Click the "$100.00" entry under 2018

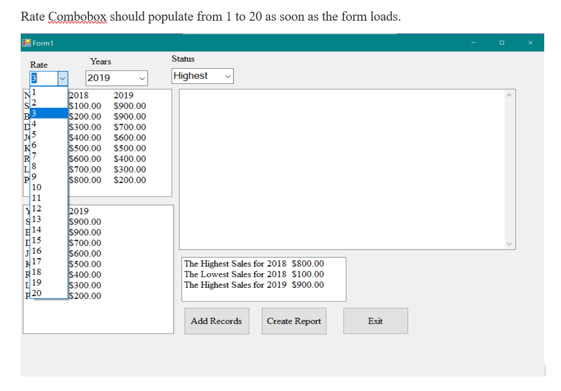[86, 106]
